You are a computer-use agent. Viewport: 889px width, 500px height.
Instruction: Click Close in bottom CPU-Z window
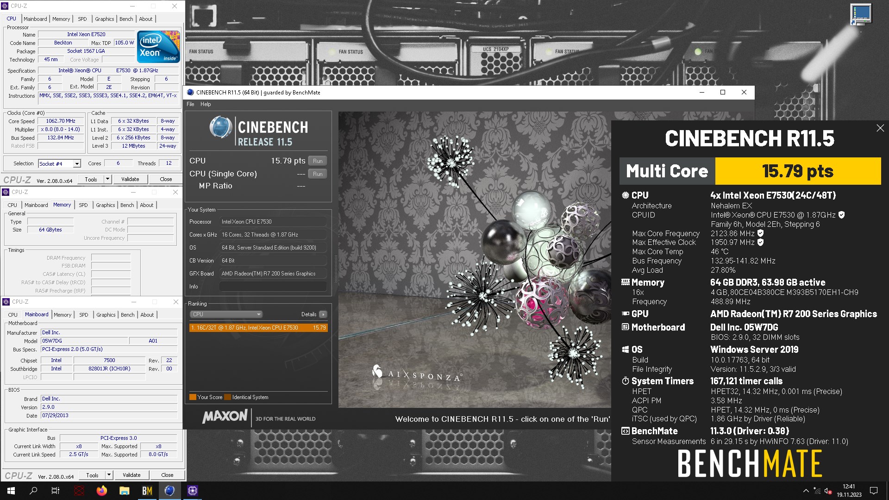pos(167,475)
